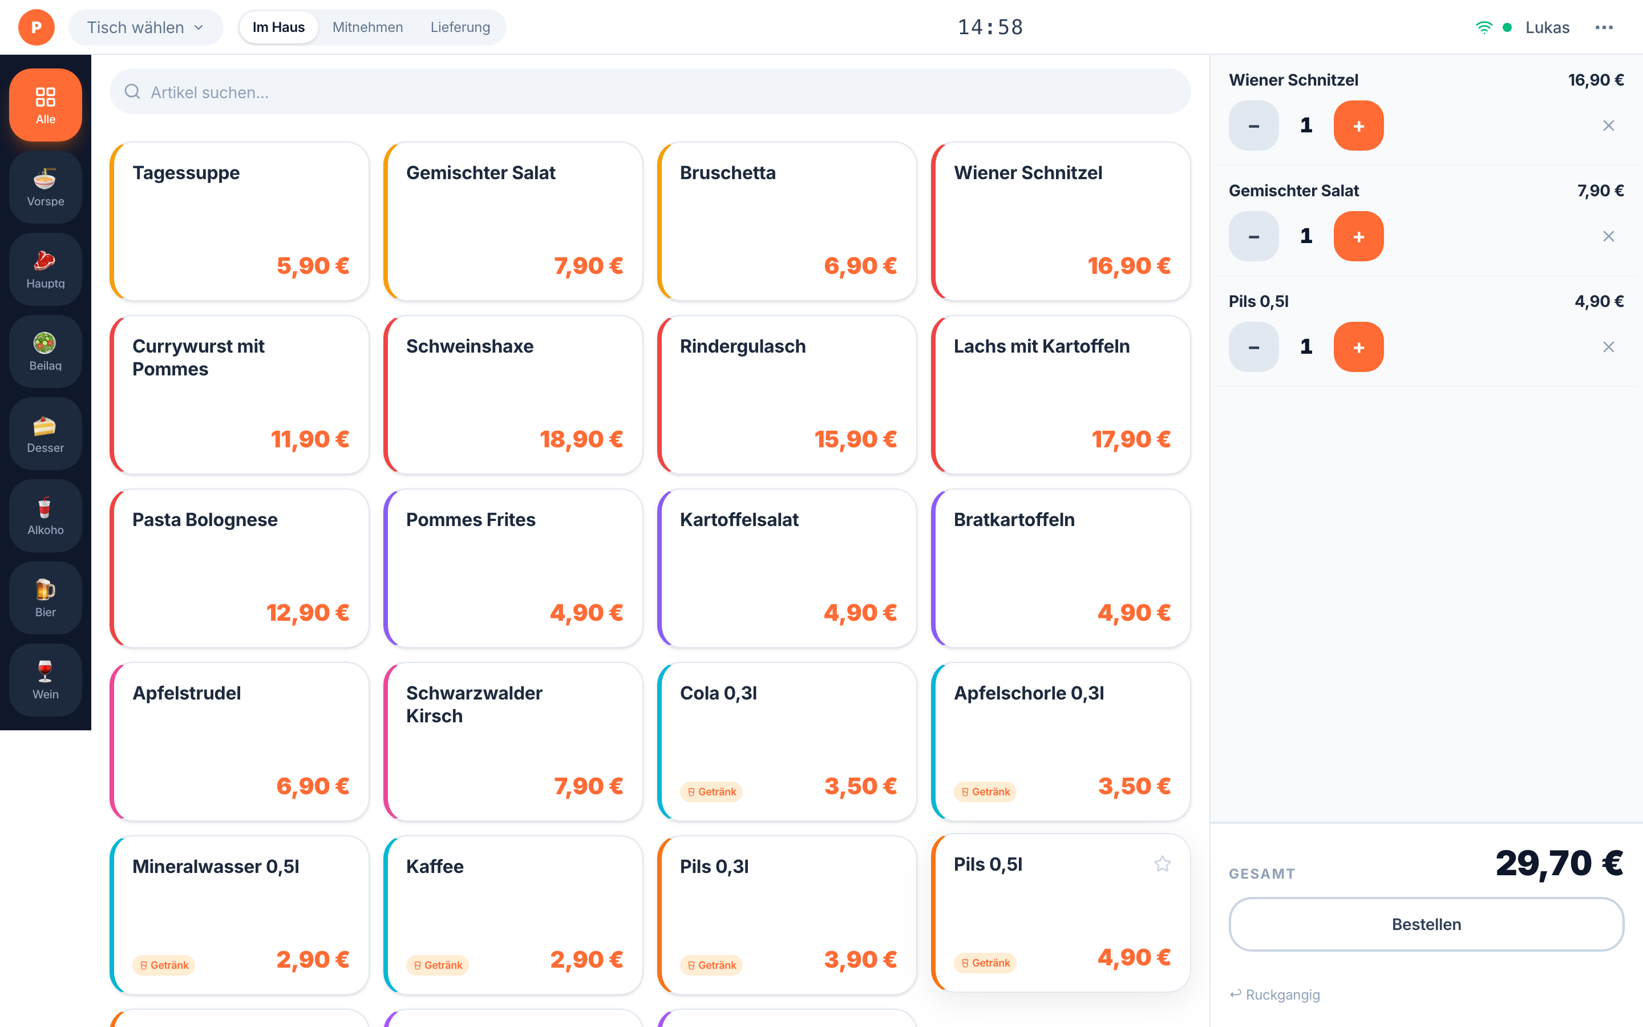This screenshot has width=1643, height=1027.
Task: Open the Dessert category with cake icon
Action: coord(46,434)
